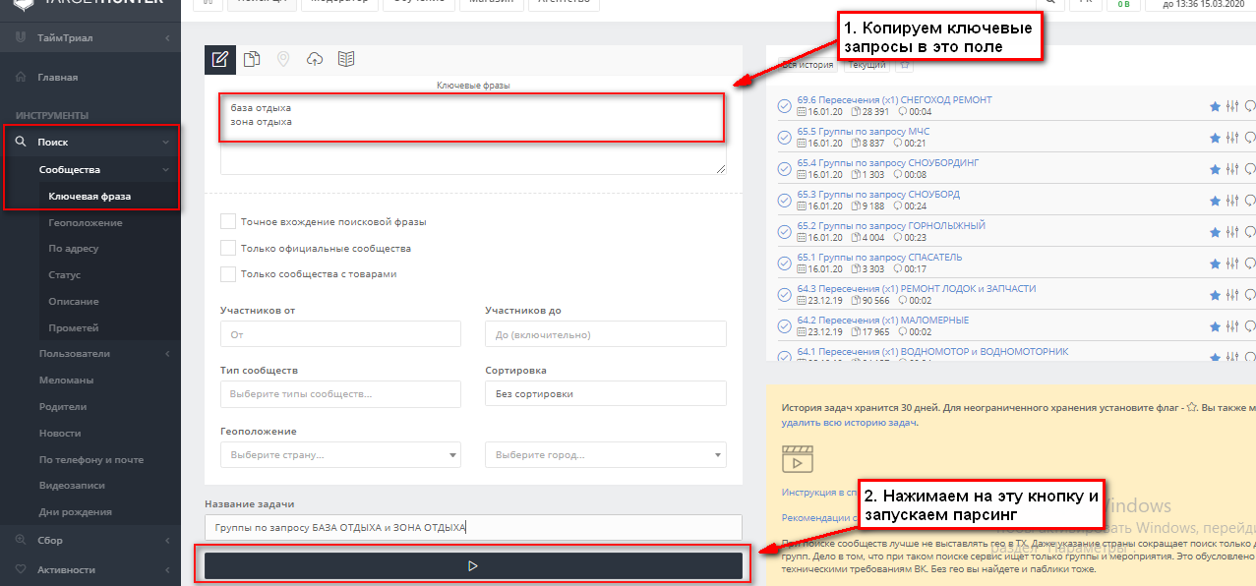The height and width of the screenshot is (586, 1256).
Task: Open the Выберите город dropdown
Action: click(605, 455)
